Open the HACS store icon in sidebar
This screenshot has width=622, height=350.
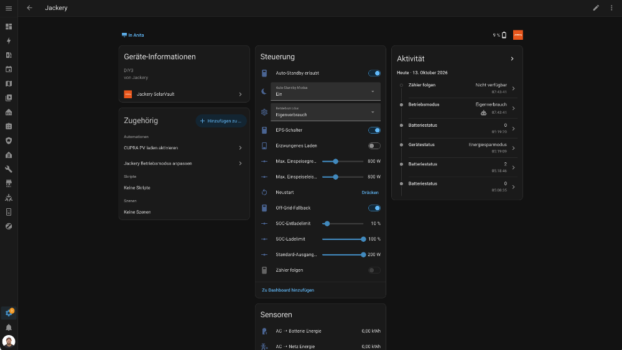[9, 183]
